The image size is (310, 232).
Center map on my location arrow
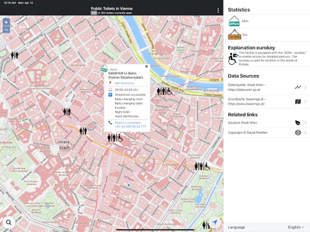coord(215,222)
